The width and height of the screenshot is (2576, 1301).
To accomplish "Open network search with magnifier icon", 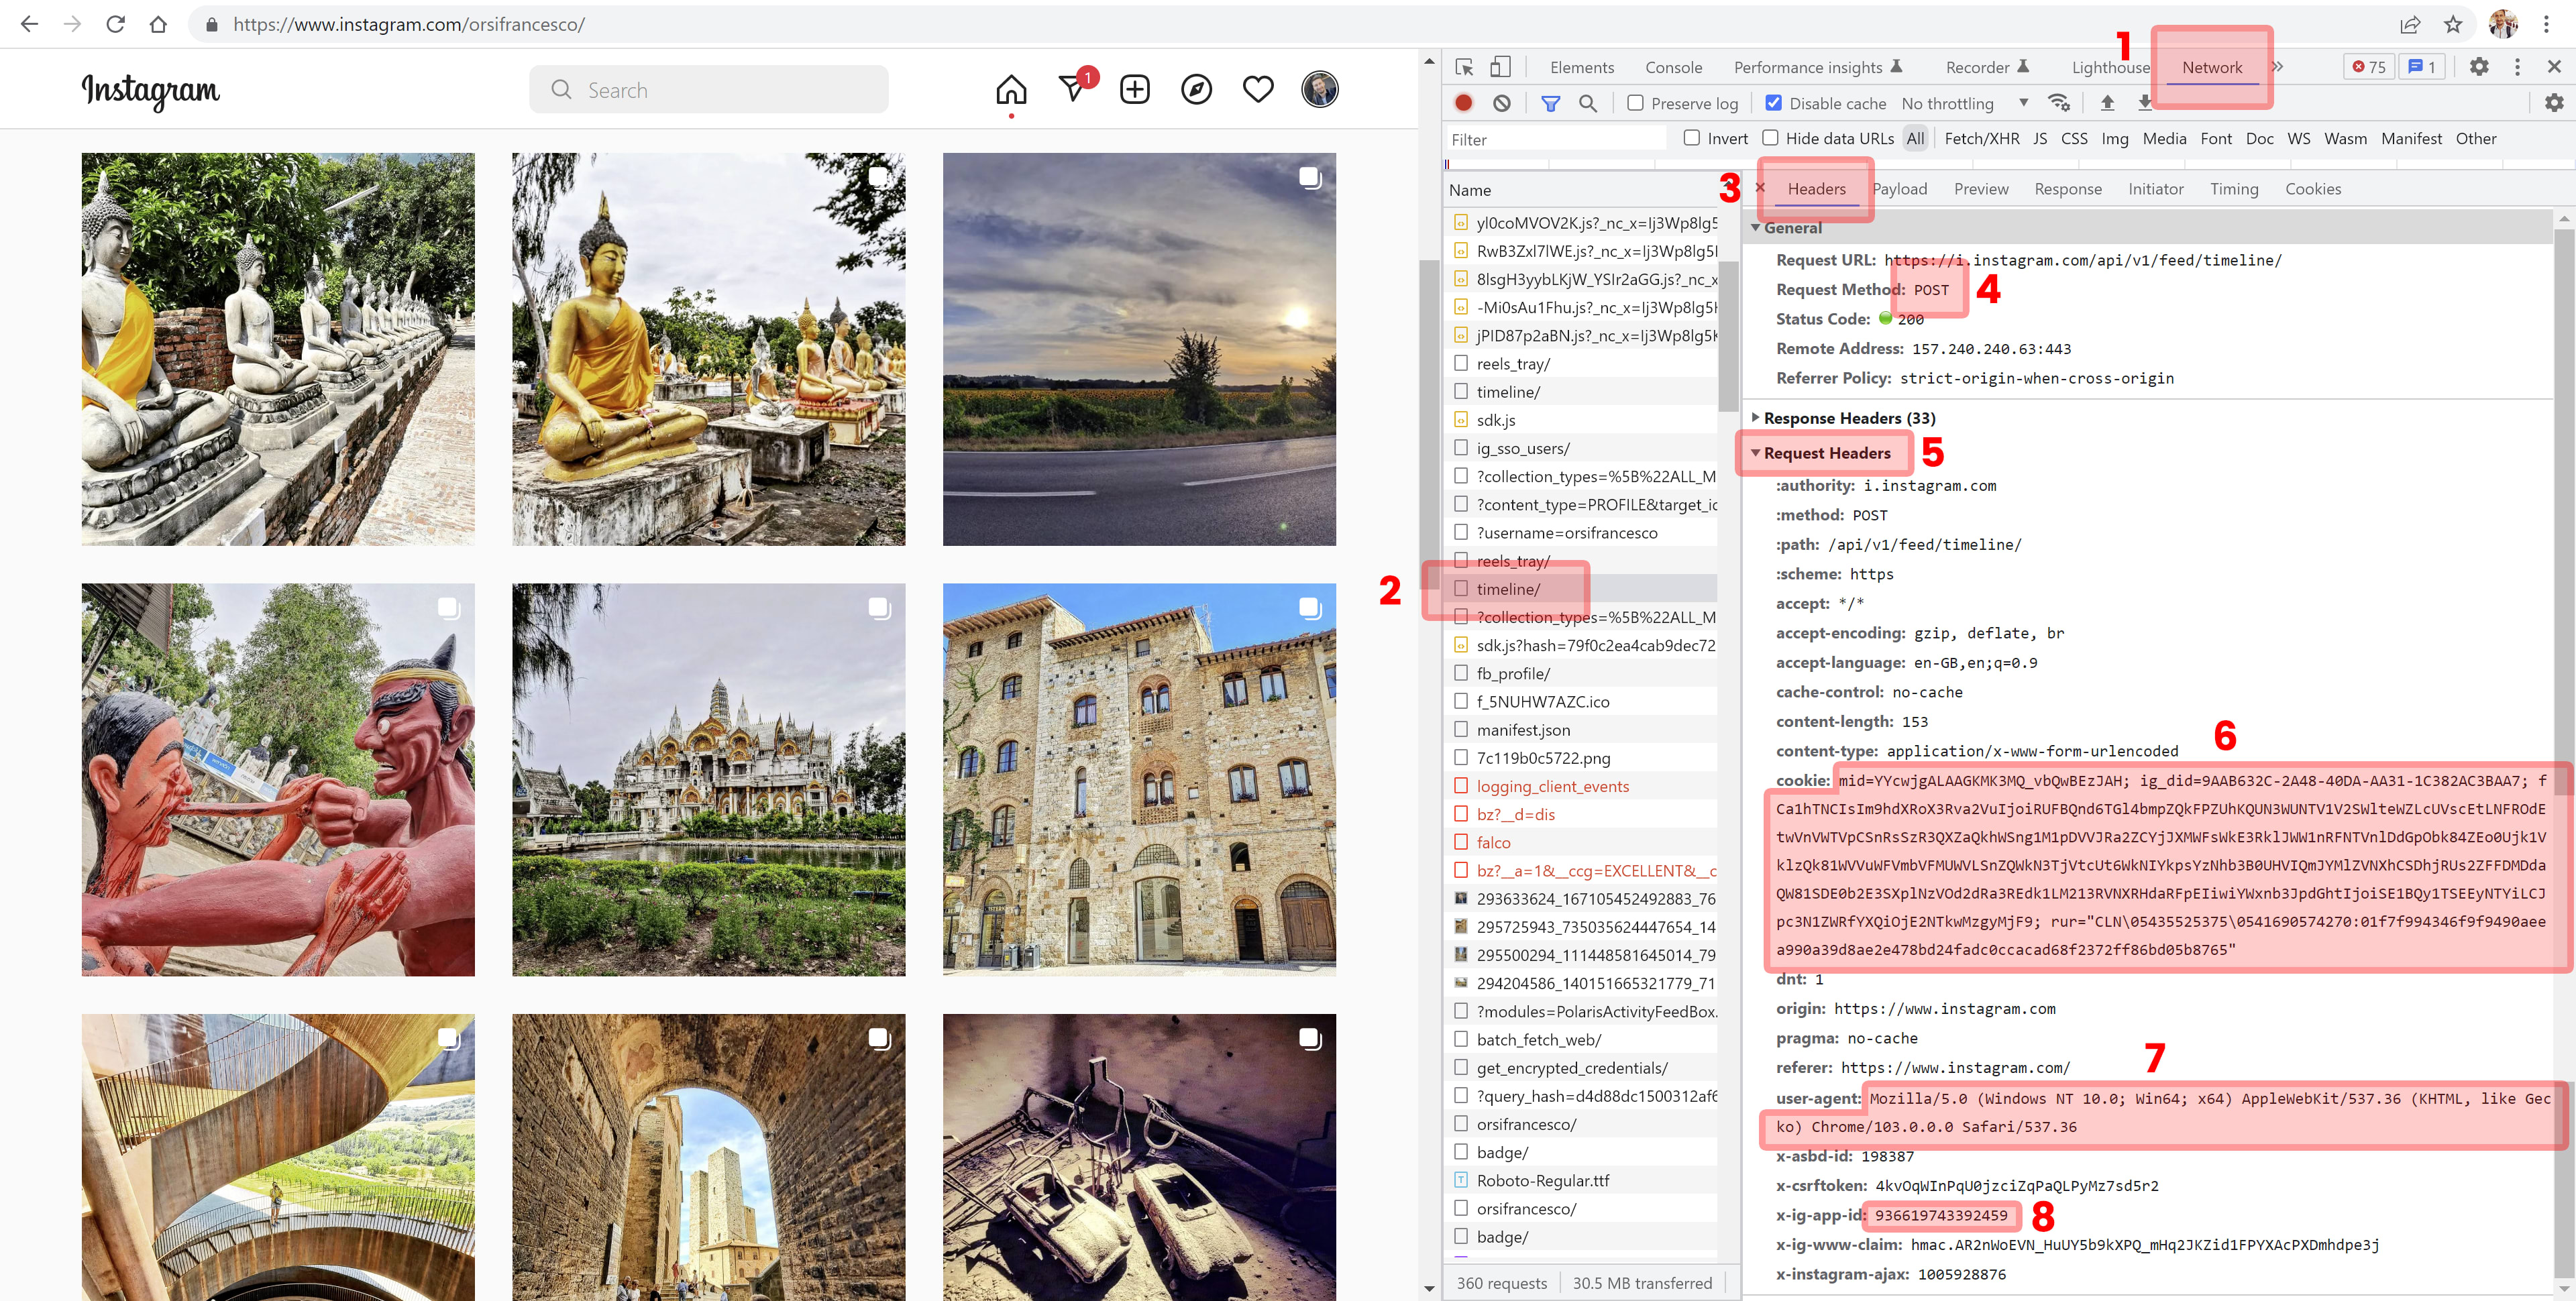I will [1587, 103].
